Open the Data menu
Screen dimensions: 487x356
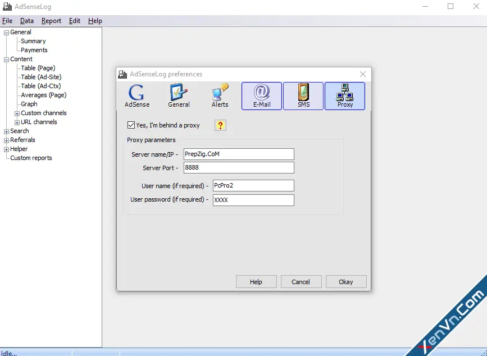click(27, 21)
